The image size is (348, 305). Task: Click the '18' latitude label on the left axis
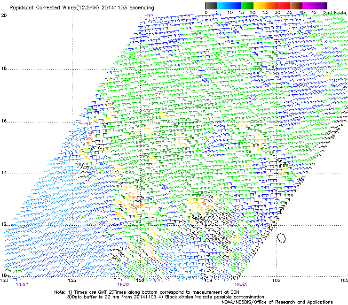[x=4, y=68]
